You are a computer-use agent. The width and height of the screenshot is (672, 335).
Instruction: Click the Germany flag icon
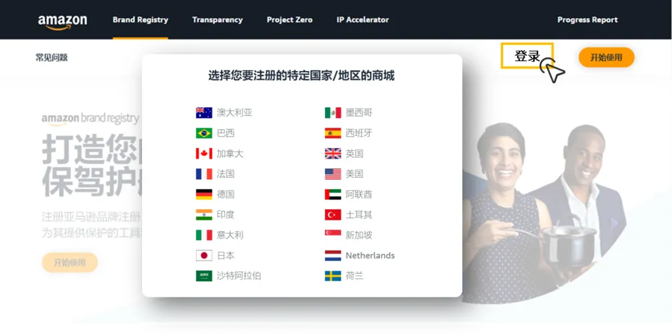tap(204, 194)
